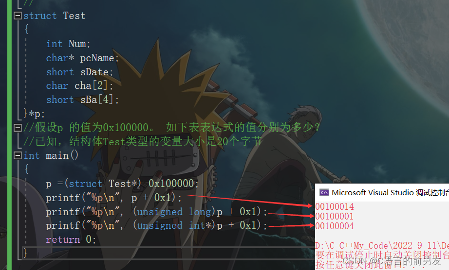Click the 'struct Test' declaration text
Viewport: 449px width, 270px height.
coord(54,16)
